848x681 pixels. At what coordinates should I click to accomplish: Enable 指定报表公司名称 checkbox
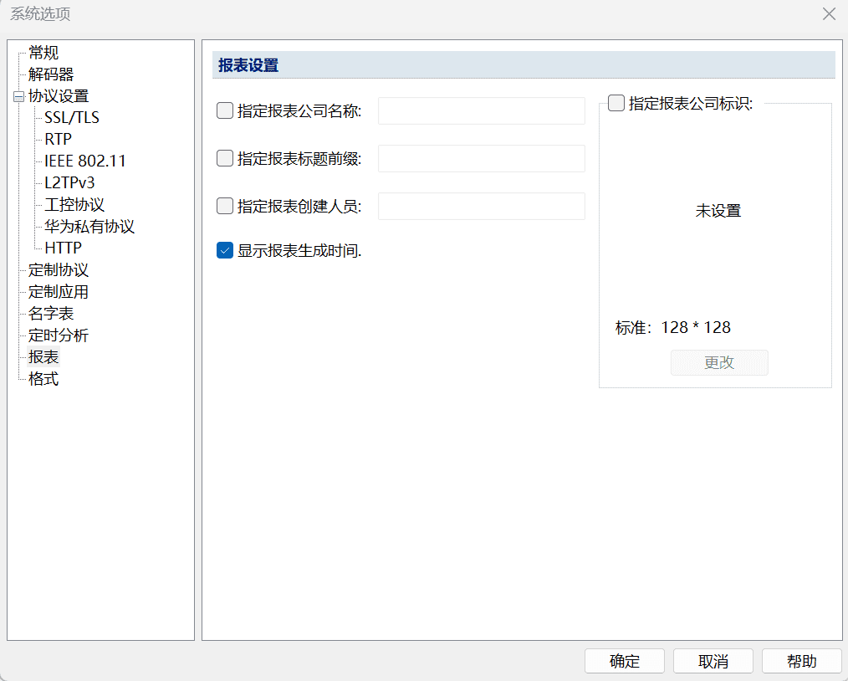click(x=225, y=110)
